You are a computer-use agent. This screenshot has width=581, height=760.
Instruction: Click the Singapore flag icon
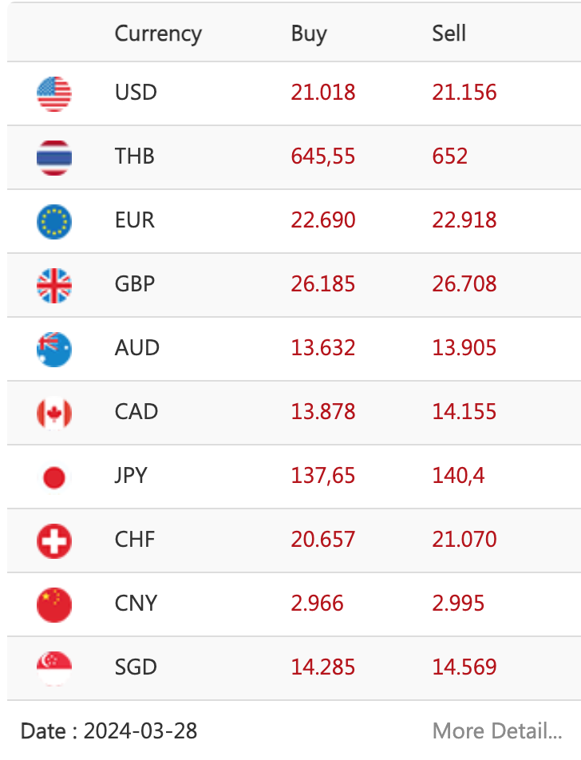tap(54, 668)
